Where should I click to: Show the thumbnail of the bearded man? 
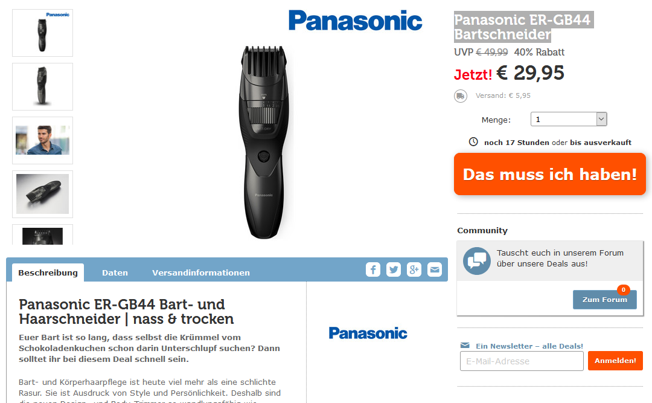click(x=42, y=140)
